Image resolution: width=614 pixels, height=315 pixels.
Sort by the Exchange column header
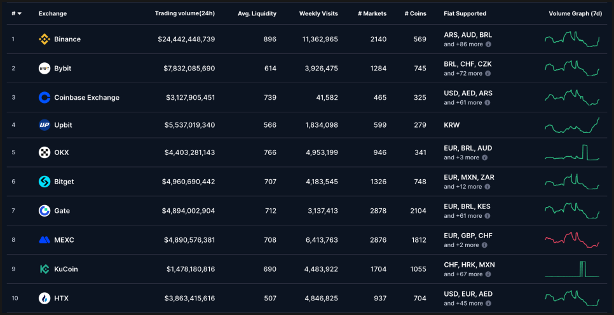click(53, 14)
